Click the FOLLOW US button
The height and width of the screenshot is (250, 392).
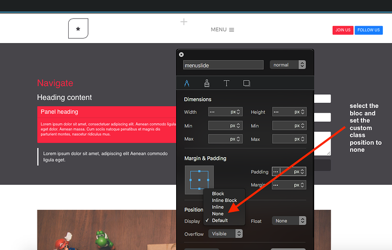point(368,30)
